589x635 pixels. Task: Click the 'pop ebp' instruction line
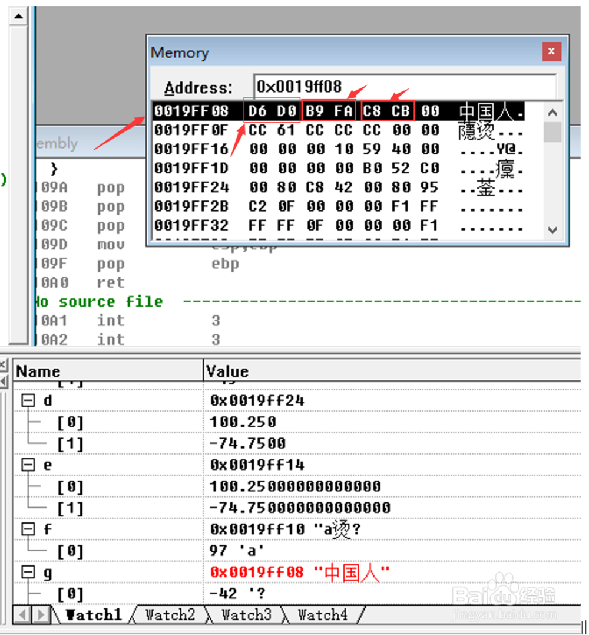pos(138,263)
